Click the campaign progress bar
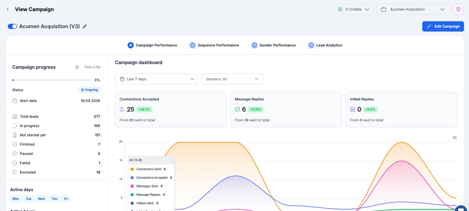Image resolution: width=469 pixels, height=211 pixels. click(52, 80)
